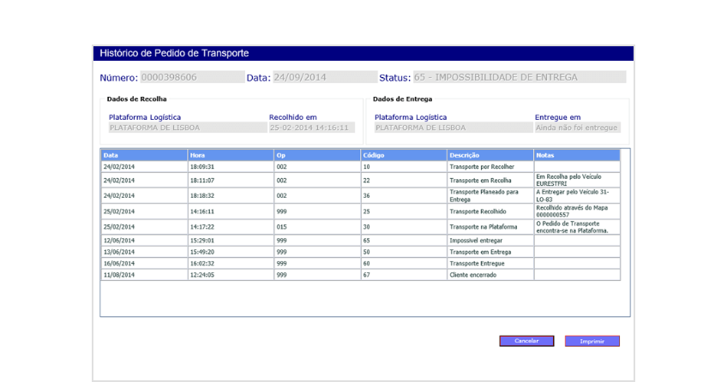Viewport: 727px width, 382px height.
Task: Click the note mentioning Mapa 0000006557
Action: [576, 210]
